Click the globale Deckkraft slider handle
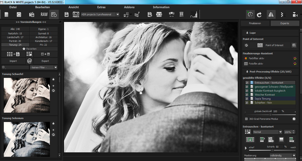Image resolution: width=302 pixels, height=161 pixels. click(270, 115)
